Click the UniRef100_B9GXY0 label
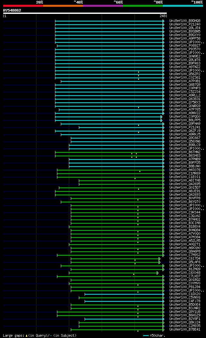Screen dimensions: 206x338 click(185, 35)
